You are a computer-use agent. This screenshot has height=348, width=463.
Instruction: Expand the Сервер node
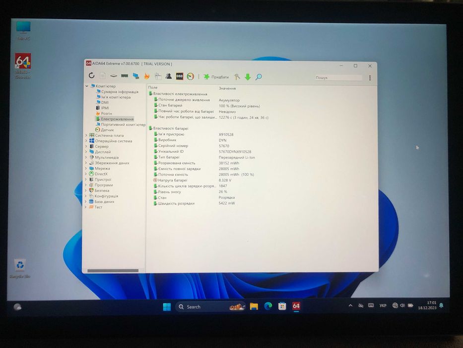(x=86, y=146)
